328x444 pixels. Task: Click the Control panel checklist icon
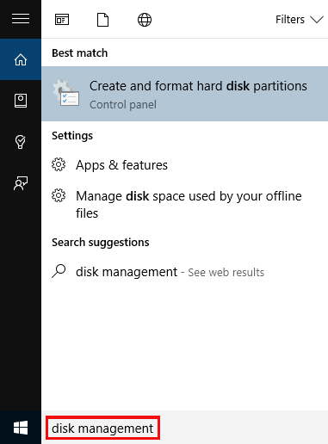point(66,93)
